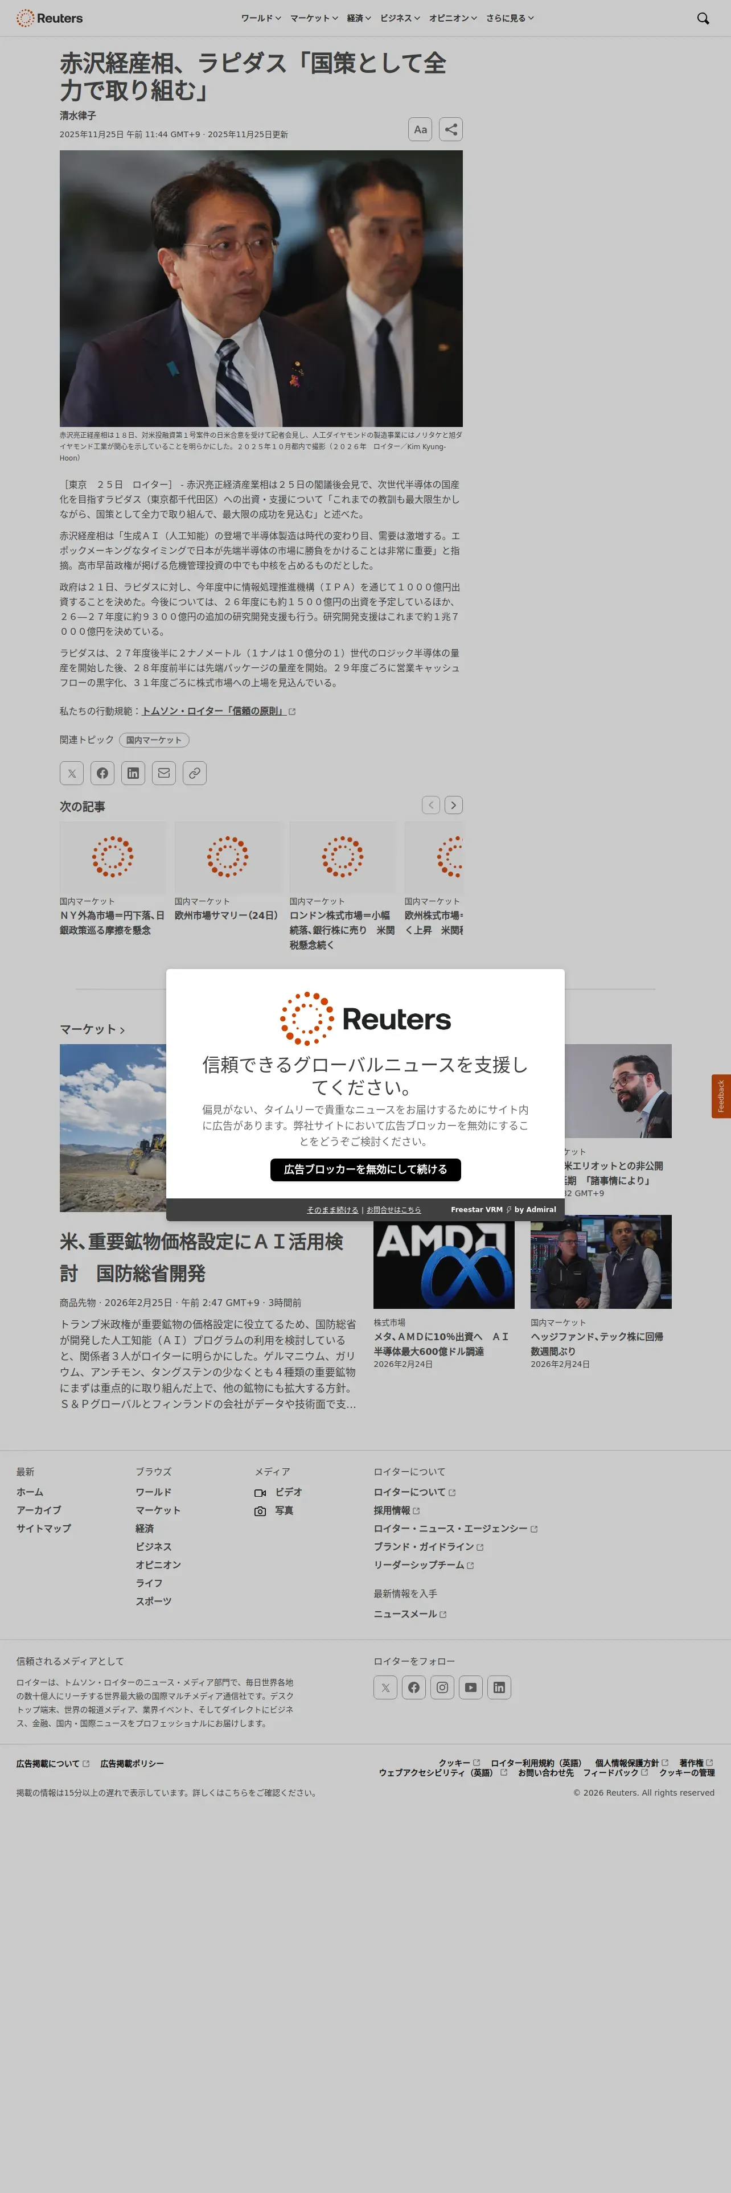
Task: Go to next in 次の記事 carousel
Action: click(x=454, y=804)
